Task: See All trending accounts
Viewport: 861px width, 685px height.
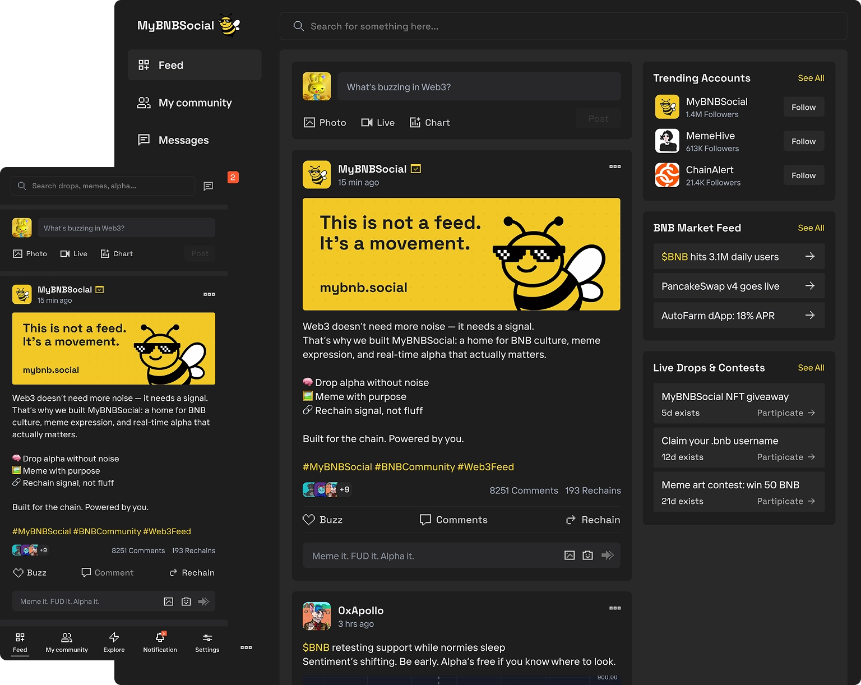Action: (x=811, y=78)
